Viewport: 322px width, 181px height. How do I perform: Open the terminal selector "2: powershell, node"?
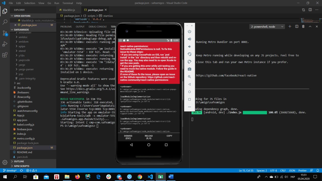click(267, 27)
